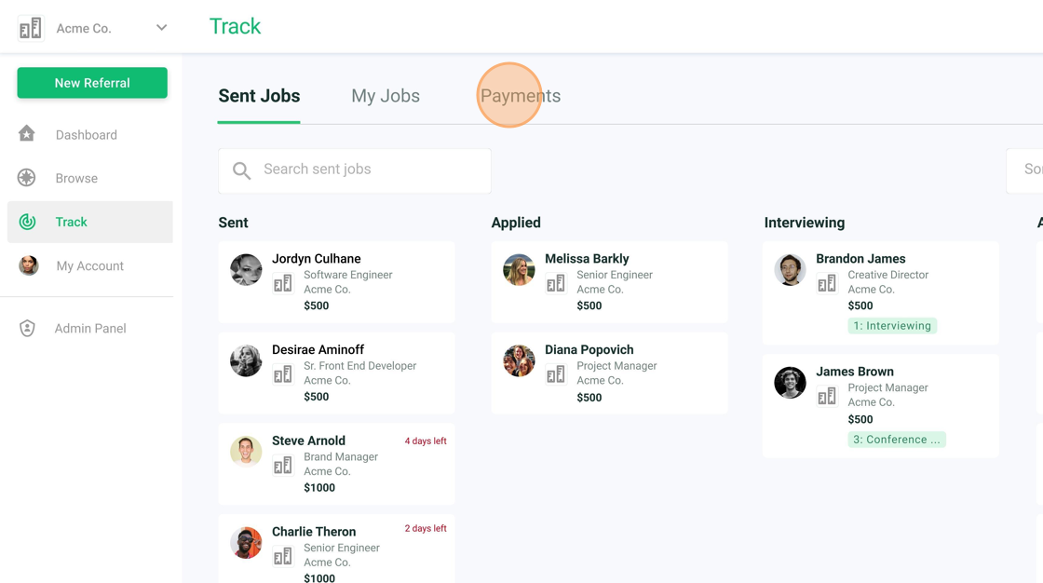Open Browse via its compass icon
This screenshot has height=583, width=1043.
click(x=27, y=178)
